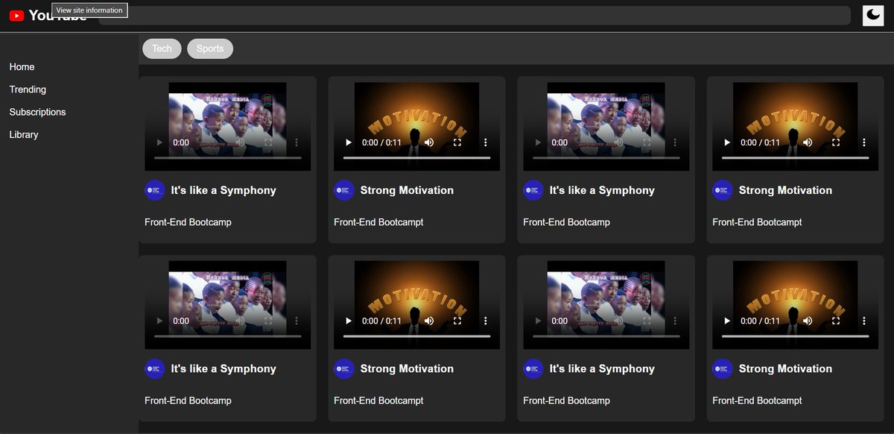This screenshot has width=894, height=434.
Task: Open bottom row's second "It's like a Symphony" title
Action: tap(602, 368)
